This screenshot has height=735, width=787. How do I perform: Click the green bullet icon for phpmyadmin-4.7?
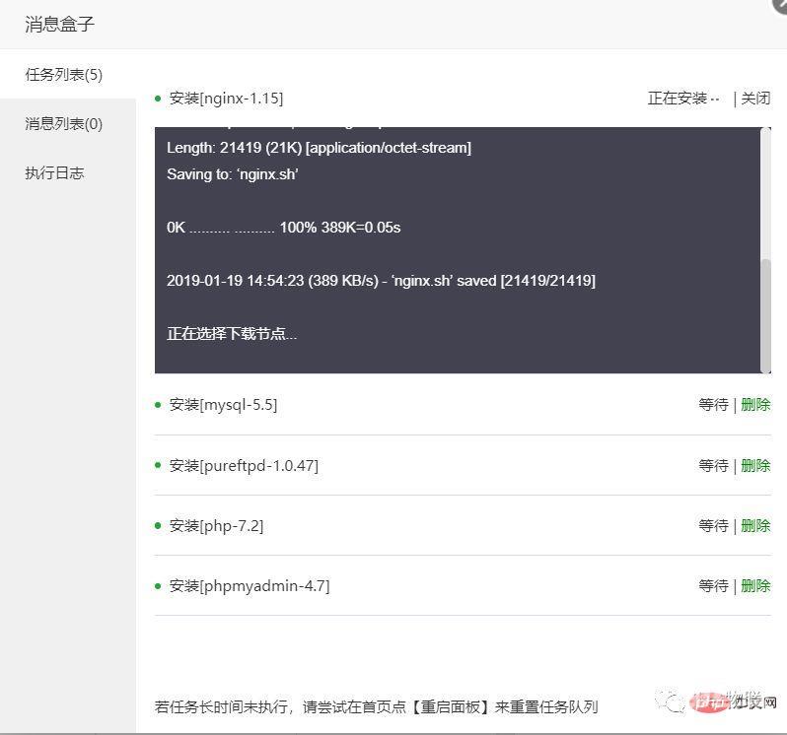(x=158, y=586)
